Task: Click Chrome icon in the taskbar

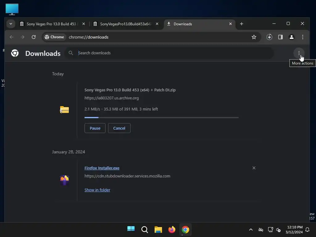Action: point(185,230)
